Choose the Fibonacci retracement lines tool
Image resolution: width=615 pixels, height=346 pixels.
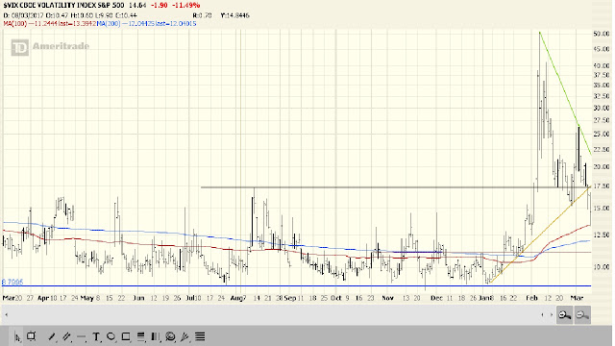(x=141, y=336)
